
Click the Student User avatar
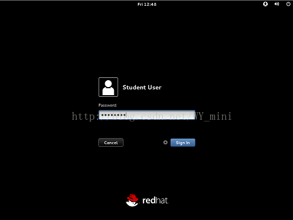[108, 87]
